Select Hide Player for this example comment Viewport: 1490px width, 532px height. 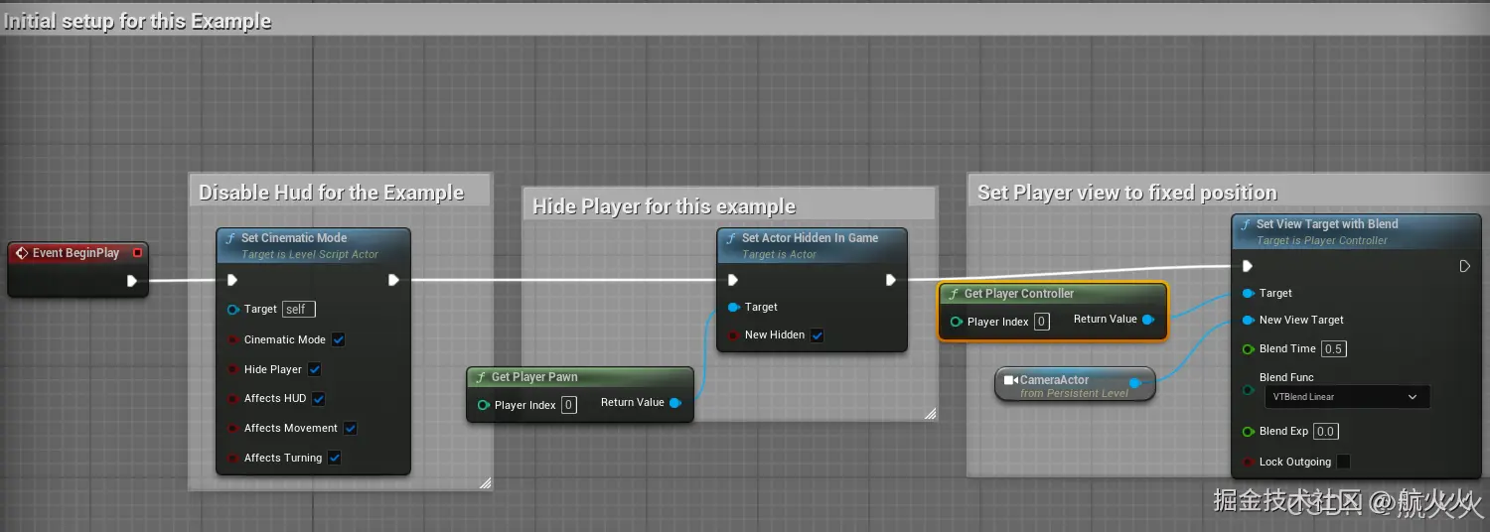coord(664,206)
